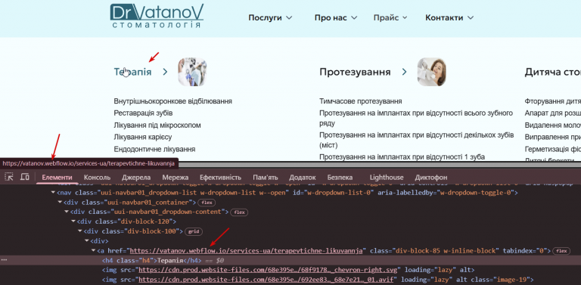Open Внутрішньокоронкове відбілювання link
Screen dimensions: 581x285
pos(173,101)
